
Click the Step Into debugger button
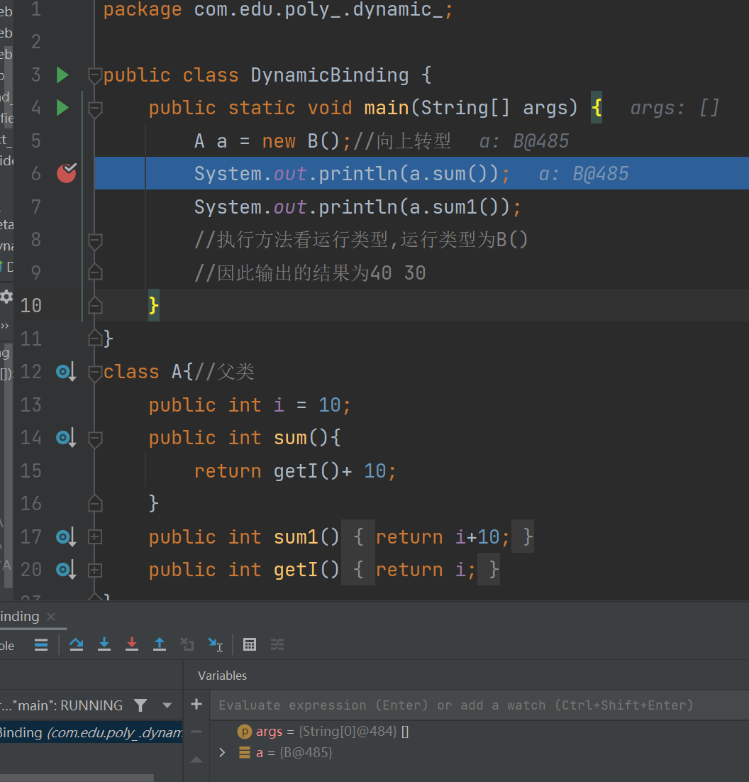tap(104, 644)
